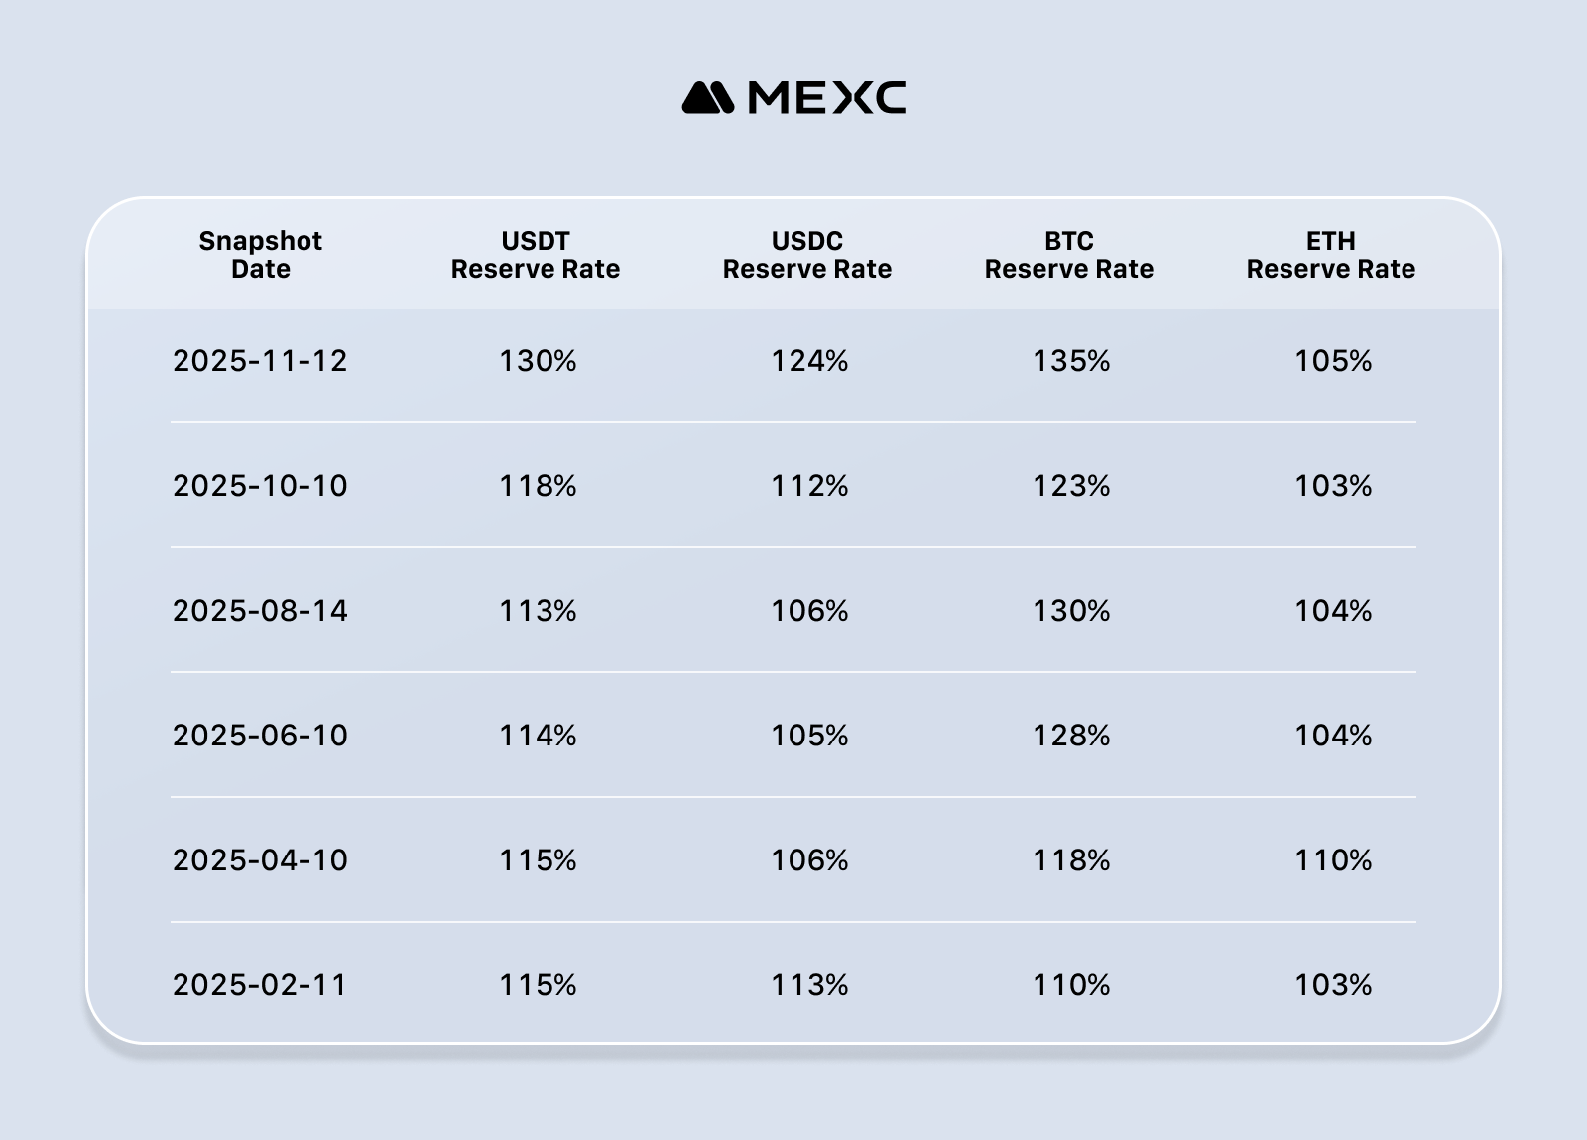
Task: Select the BTC Reserve Rate header
Action: tap(1069, 255)
